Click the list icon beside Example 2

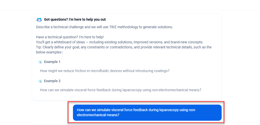tap(40, 81)
